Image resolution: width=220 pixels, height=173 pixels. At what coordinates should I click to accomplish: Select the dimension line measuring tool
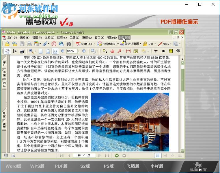[128, 51]
